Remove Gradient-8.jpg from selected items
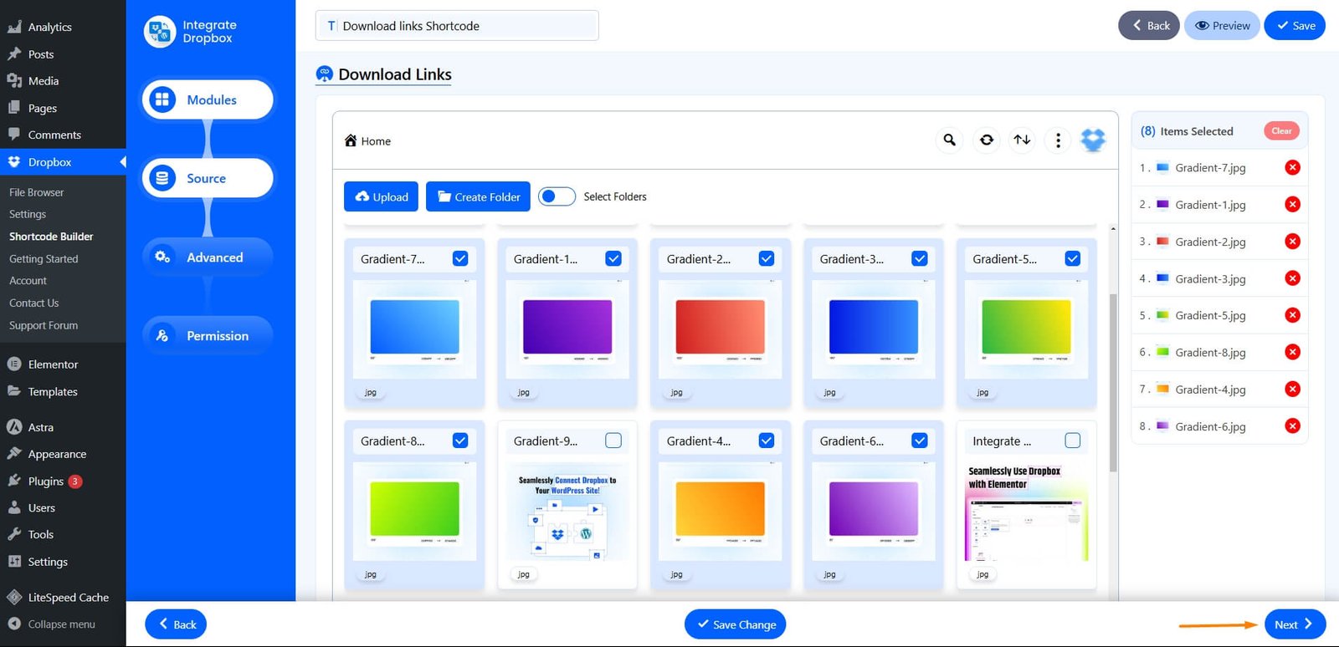 (x=1292, y=352)
